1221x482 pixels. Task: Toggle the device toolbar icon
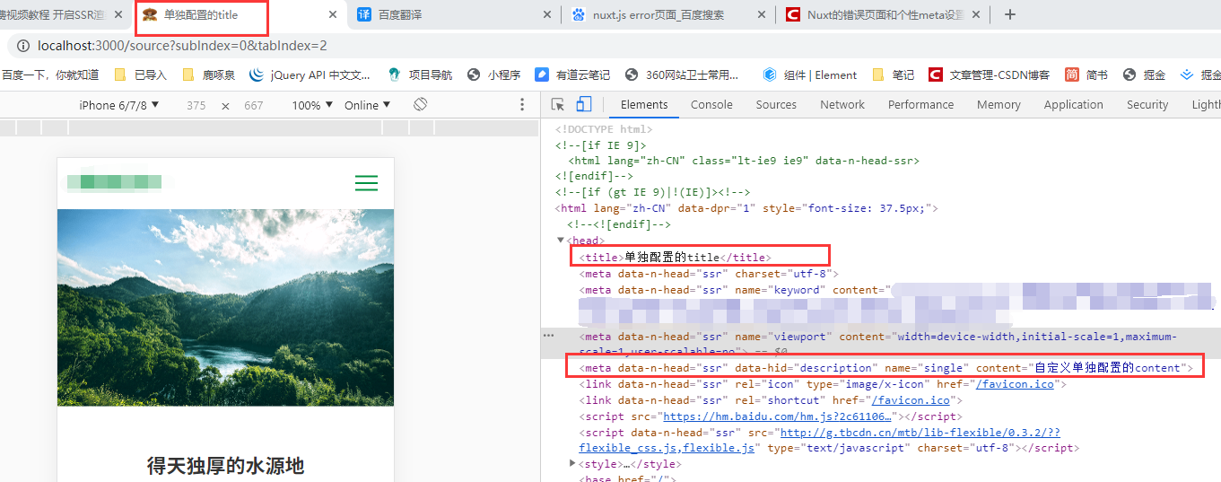click(x=583, y=105)
